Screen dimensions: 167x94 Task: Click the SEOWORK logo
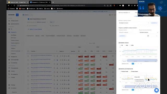11,15
